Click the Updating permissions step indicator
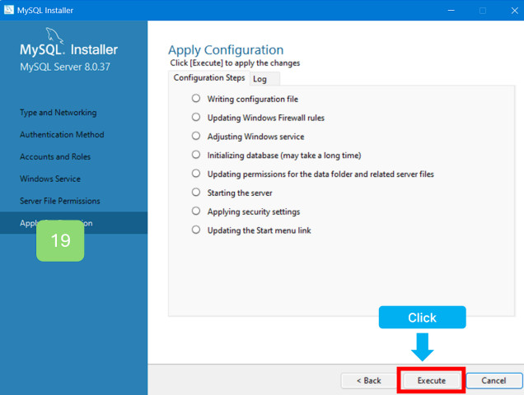Viewport: 524px width, 395px height. click(196, 174)
